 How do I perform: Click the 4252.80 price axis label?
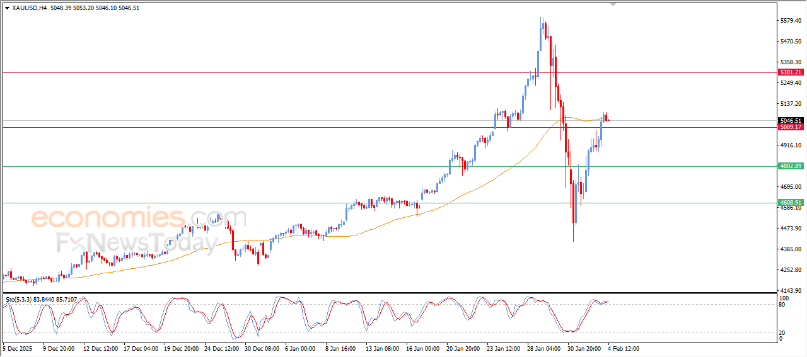coord(791,270)
